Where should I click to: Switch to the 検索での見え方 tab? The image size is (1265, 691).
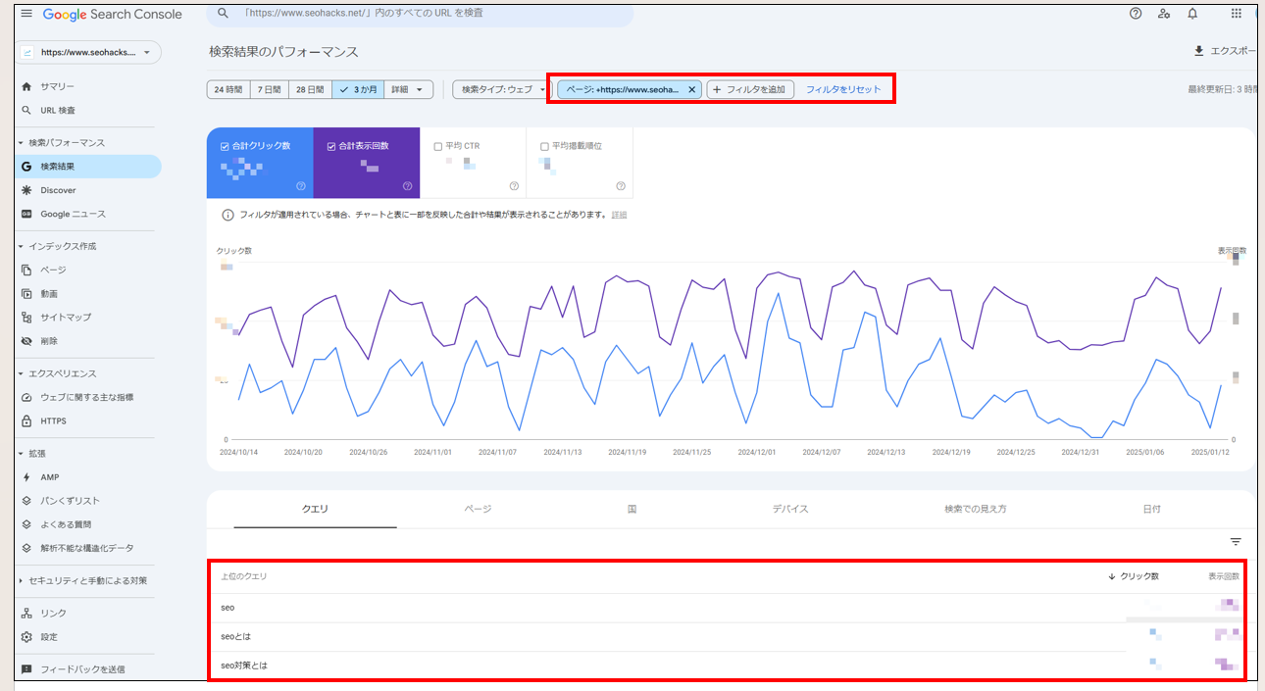(x=976, y=510)
